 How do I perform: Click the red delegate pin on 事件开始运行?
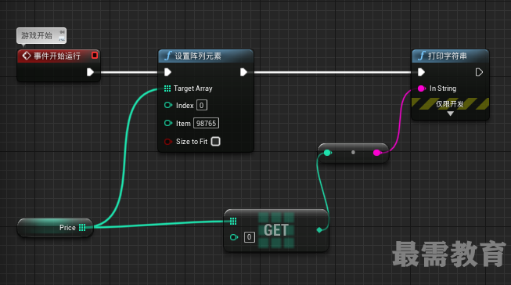[95, 56]
